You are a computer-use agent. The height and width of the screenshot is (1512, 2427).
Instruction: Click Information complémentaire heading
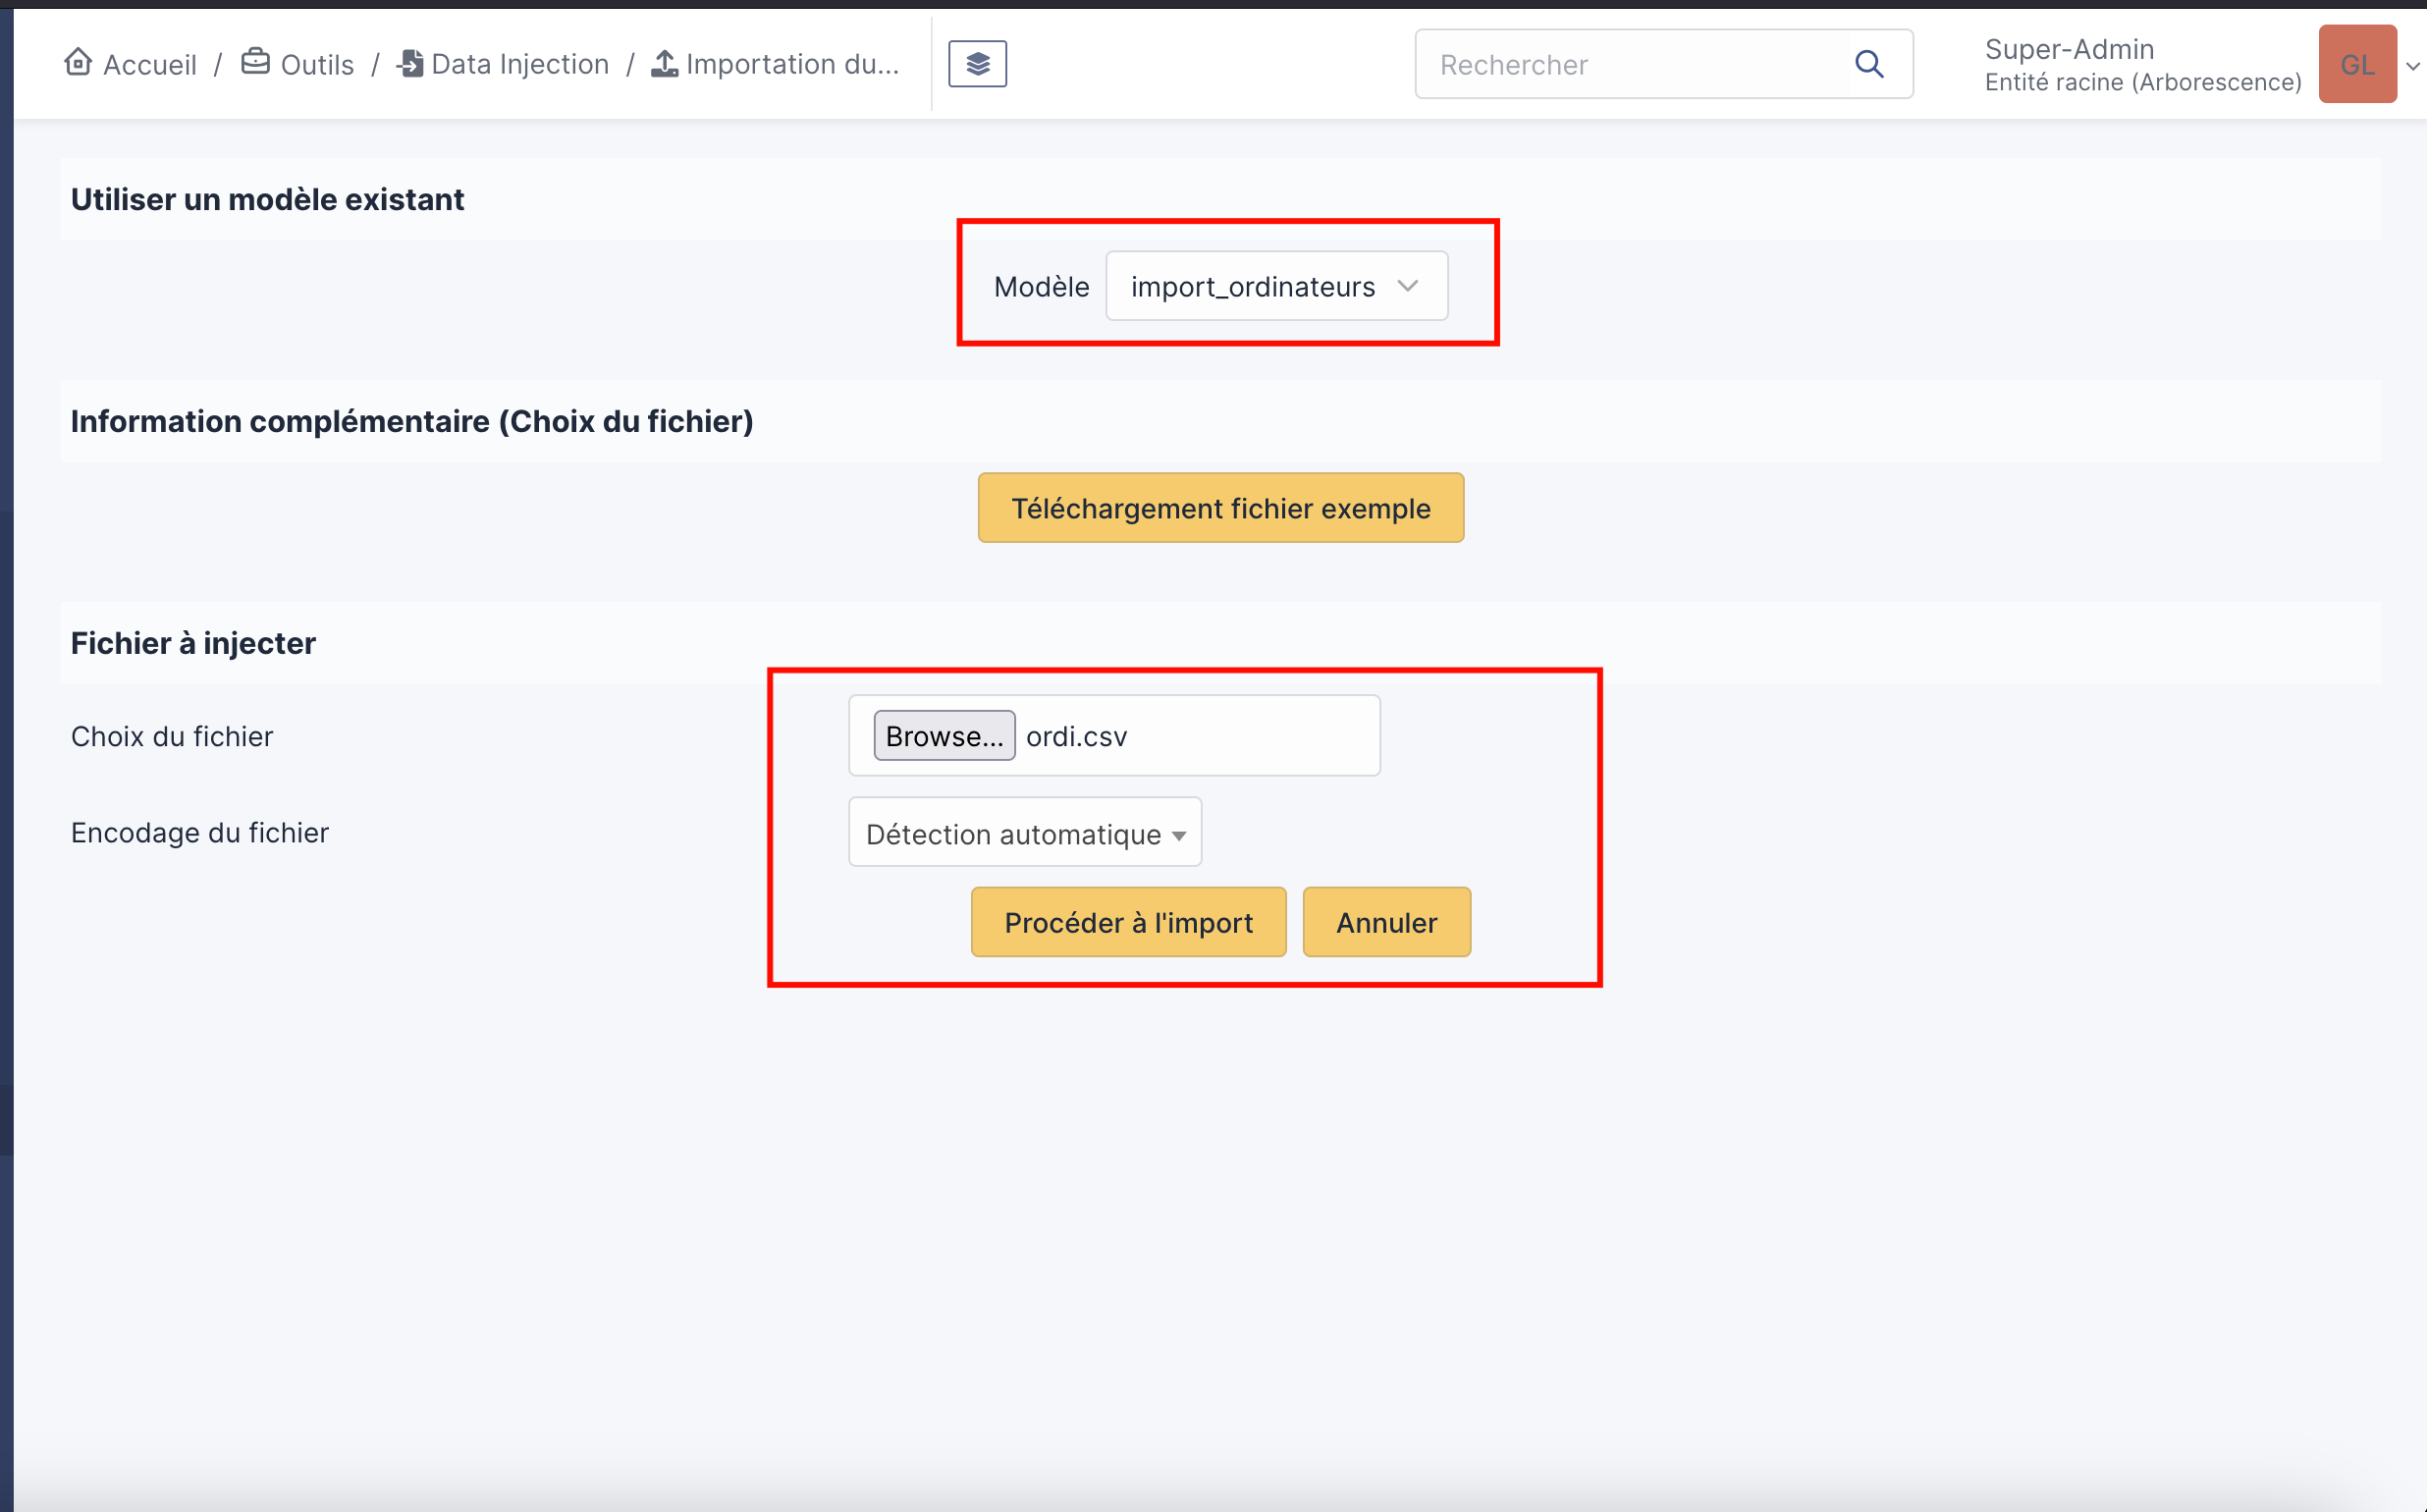coord(412,421)
